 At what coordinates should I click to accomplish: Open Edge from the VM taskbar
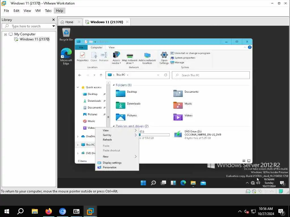(183, 183)
